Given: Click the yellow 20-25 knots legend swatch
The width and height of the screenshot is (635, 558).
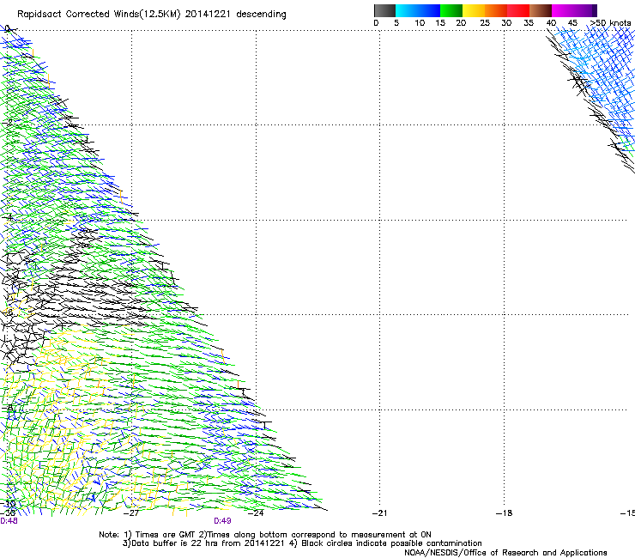Looking at the screenshot, I should tap(474, 10).
